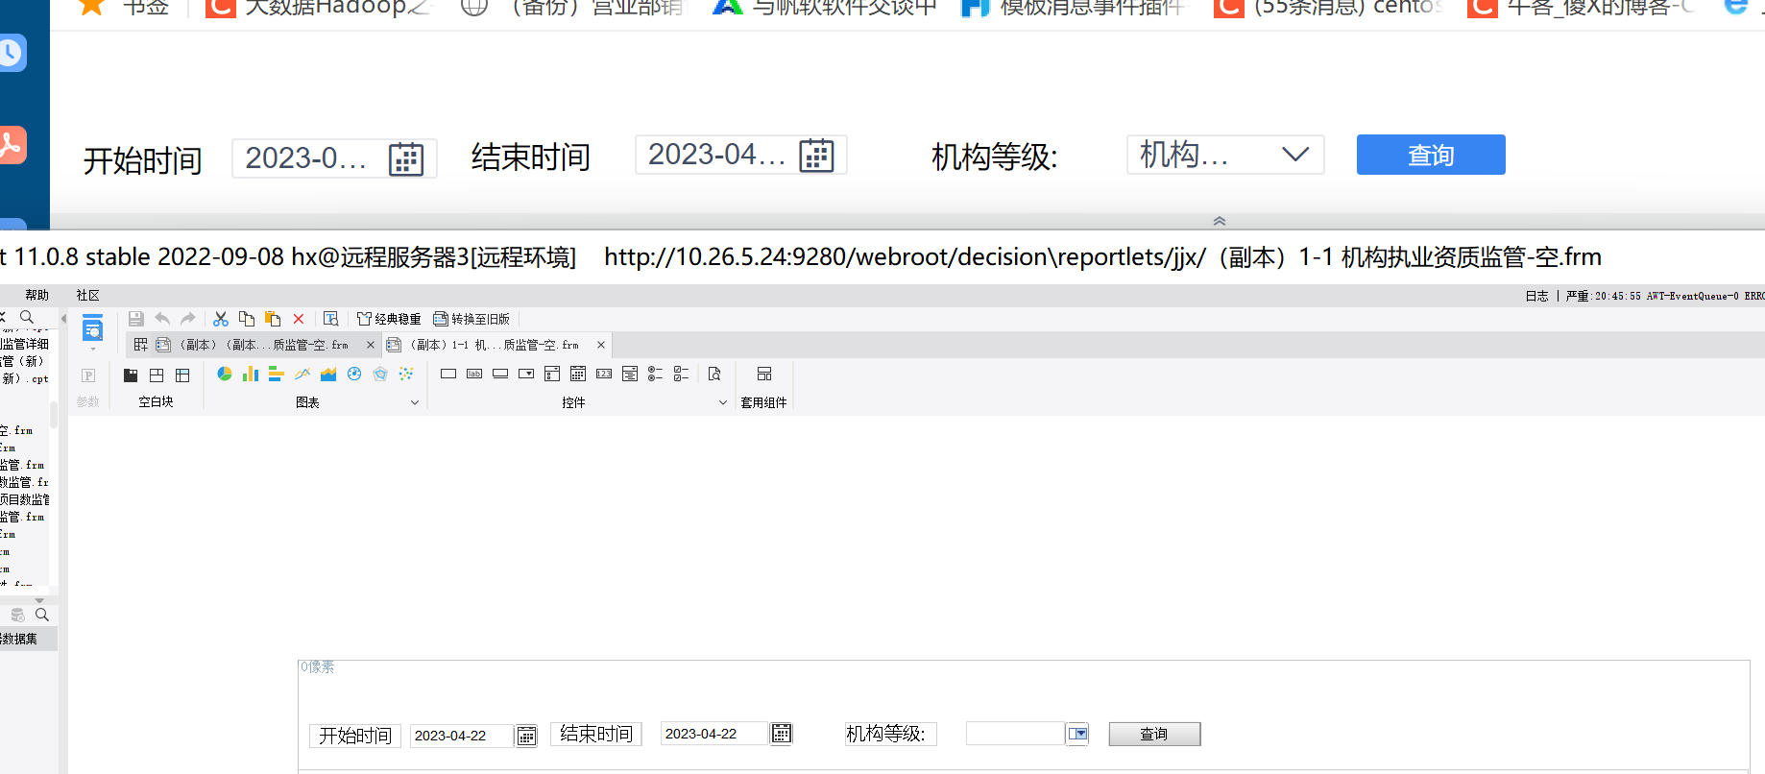Click search magnifier above file tree

click(27, 317)
